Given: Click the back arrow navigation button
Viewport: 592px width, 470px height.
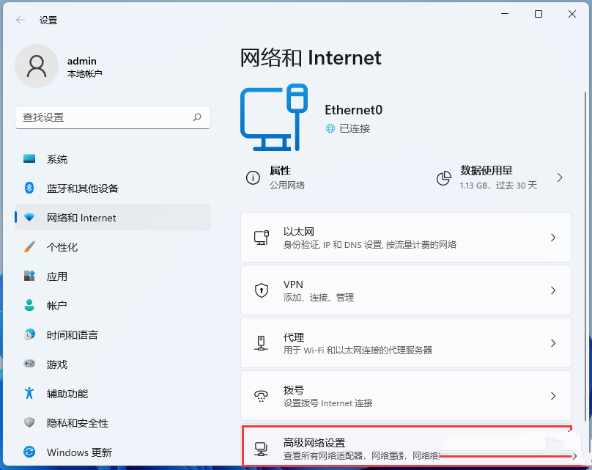Looking at the screenshot, I should [20, 20].
